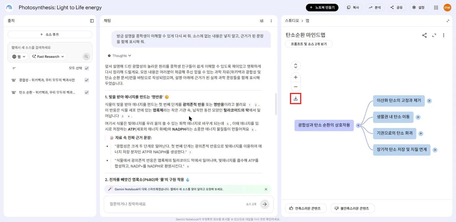This screenshot has height=222, width=456.
Task: Send the chat message arrow
Action: (x=265, y=204)
